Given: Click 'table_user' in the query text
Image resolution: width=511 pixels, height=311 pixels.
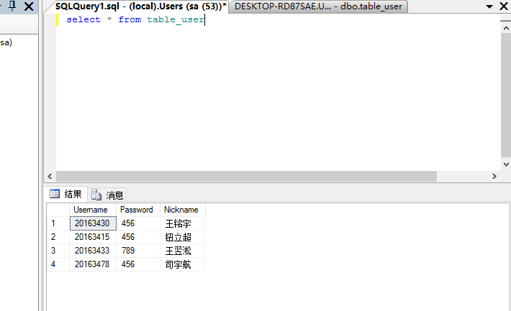Looking at the screenshot, I should tap(176, 20).
